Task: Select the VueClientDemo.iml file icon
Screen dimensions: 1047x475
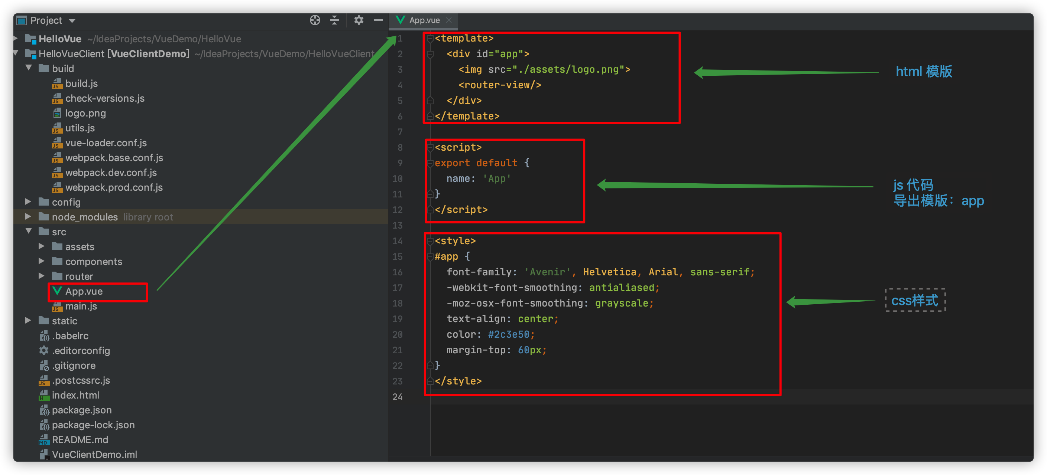Action: [x=44, y=455]
